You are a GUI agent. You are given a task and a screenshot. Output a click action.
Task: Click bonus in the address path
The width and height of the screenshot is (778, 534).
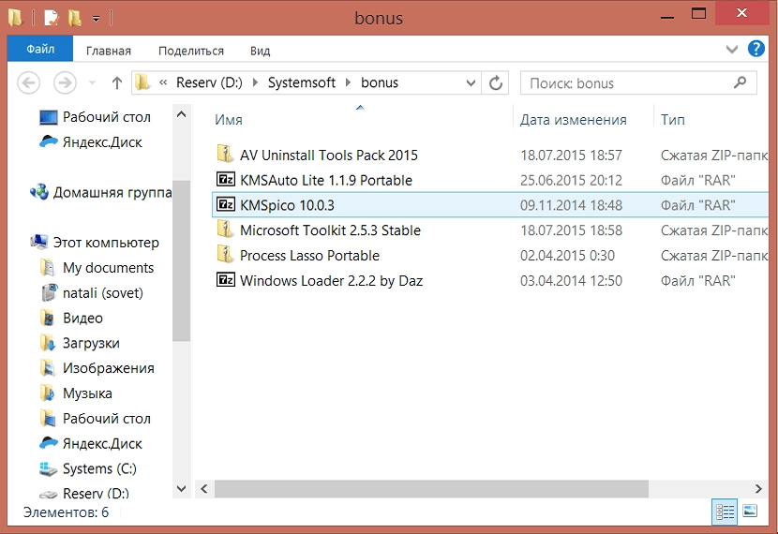click(380, 82)
